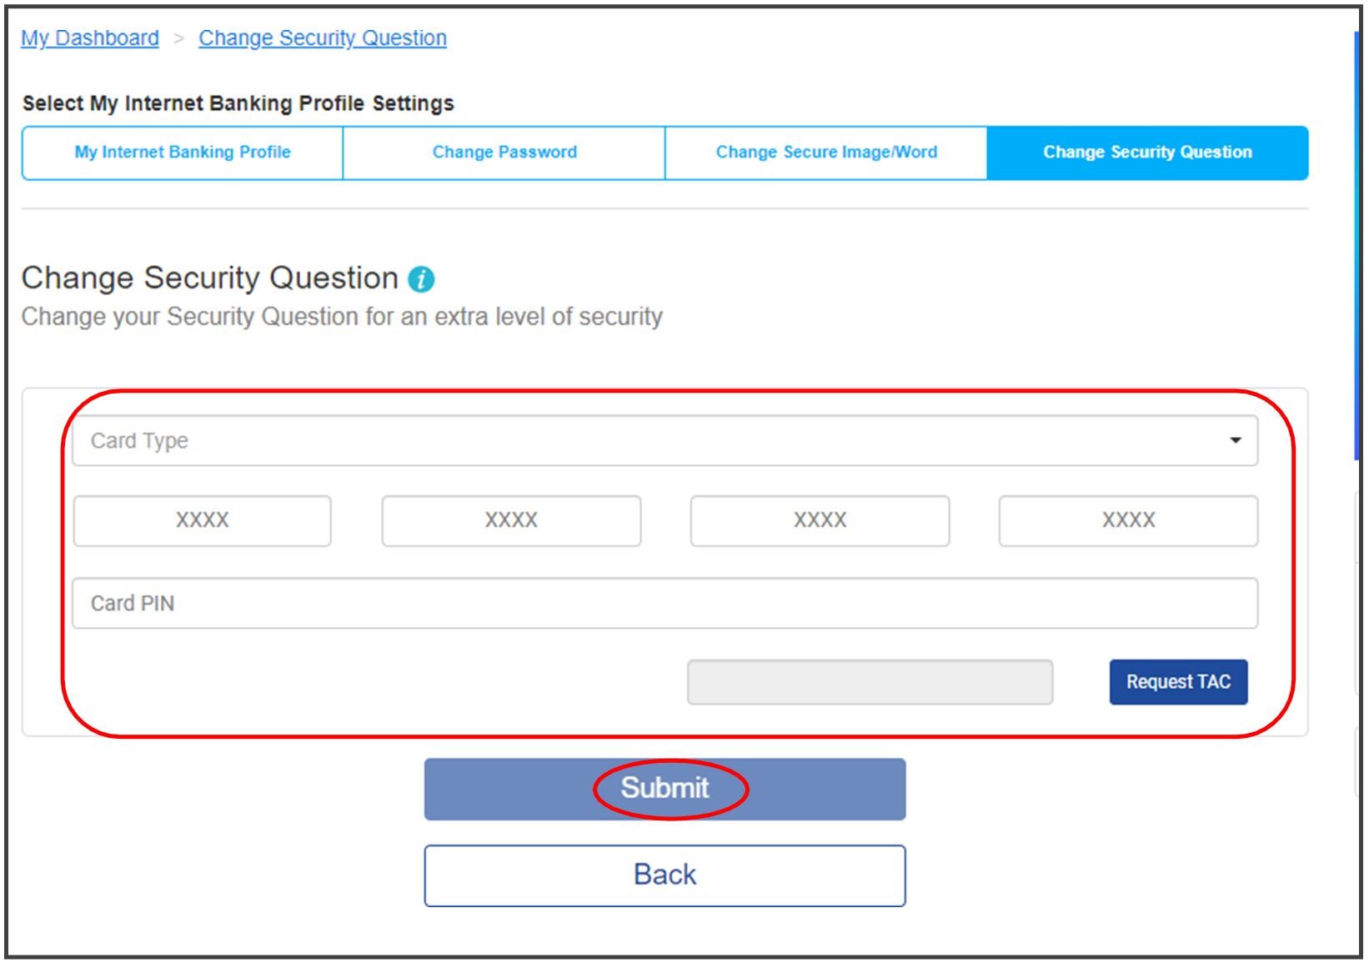
Task: Click the grey TAC code field
Action: tap(870, 682)
